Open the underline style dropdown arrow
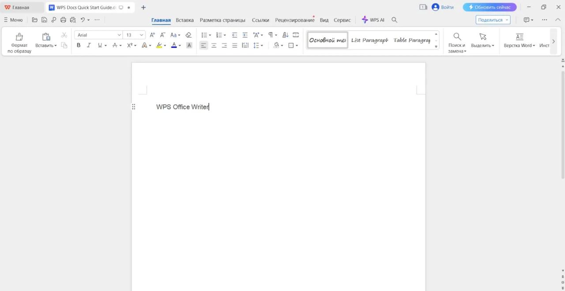The width and height of the screenshot is (565, 291). coord(105,45)
